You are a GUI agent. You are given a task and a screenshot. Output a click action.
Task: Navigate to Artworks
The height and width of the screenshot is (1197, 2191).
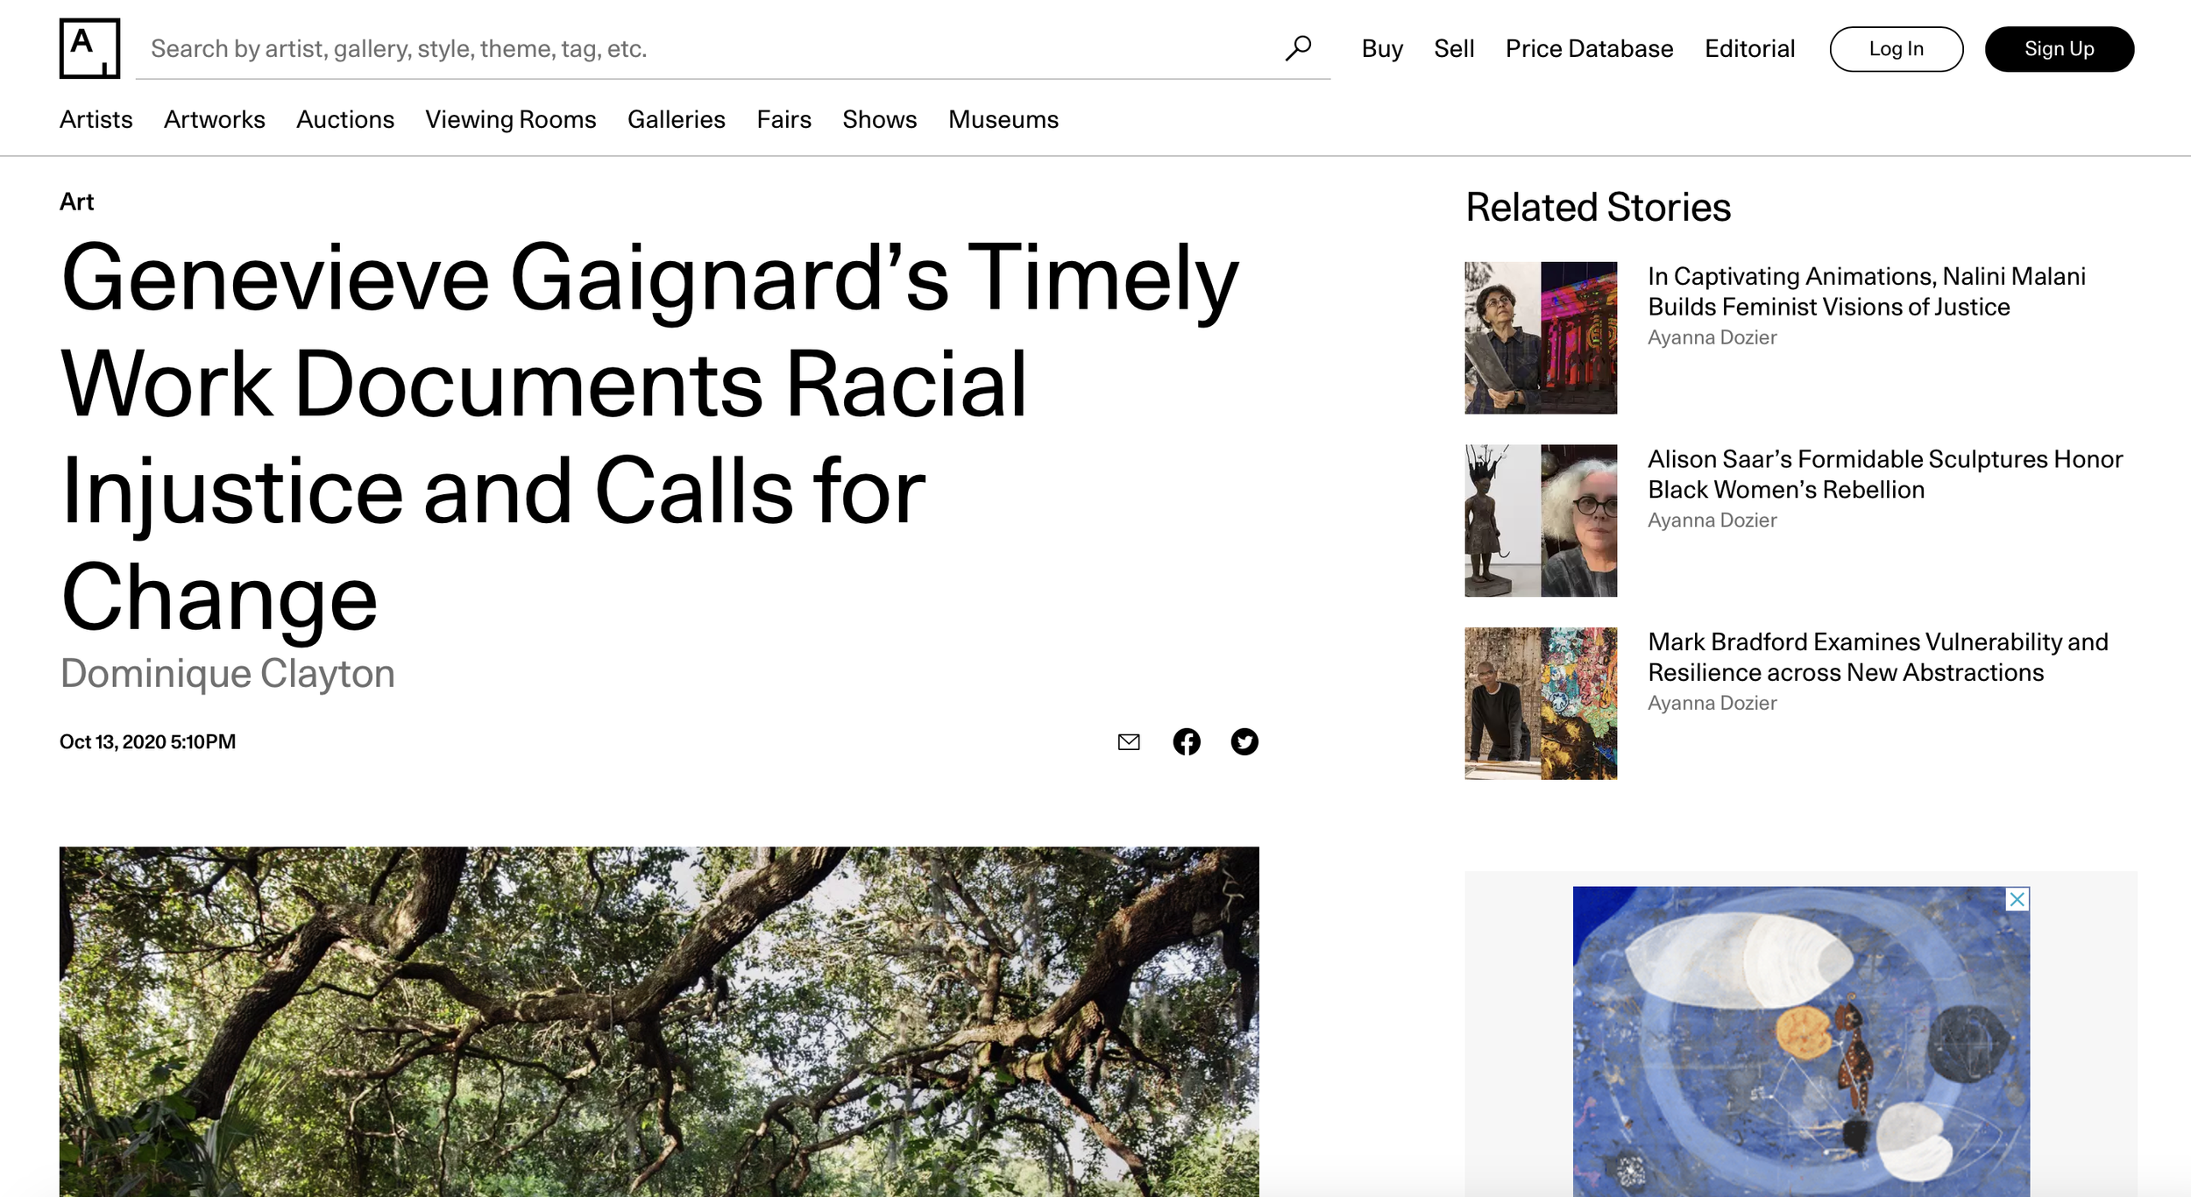pos(214,119)
